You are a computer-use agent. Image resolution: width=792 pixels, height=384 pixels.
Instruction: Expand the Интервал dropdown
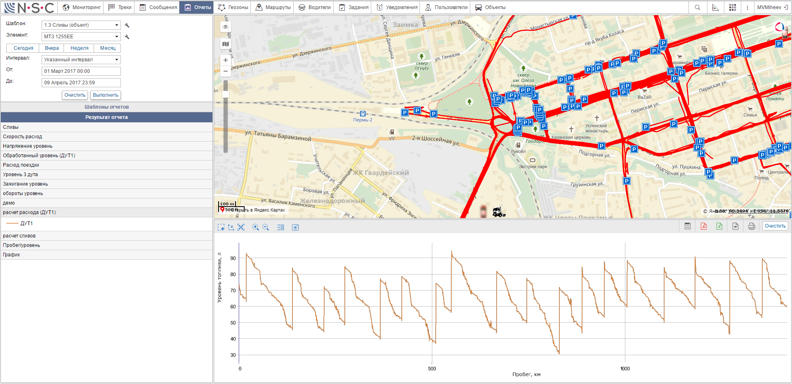click(x=81, y=60)
